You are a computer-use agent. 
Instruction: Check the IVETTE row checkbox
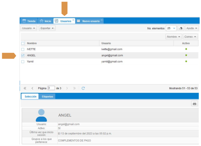pos(23,49)
